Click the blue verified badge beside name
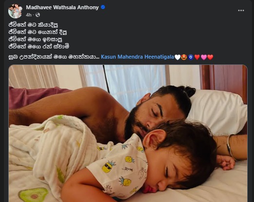The height and width of the screenshot is (202, 254). click(x=103, y=7)
